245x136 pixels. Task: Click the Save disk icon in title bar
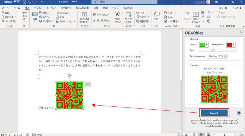[x=24, y=2]
